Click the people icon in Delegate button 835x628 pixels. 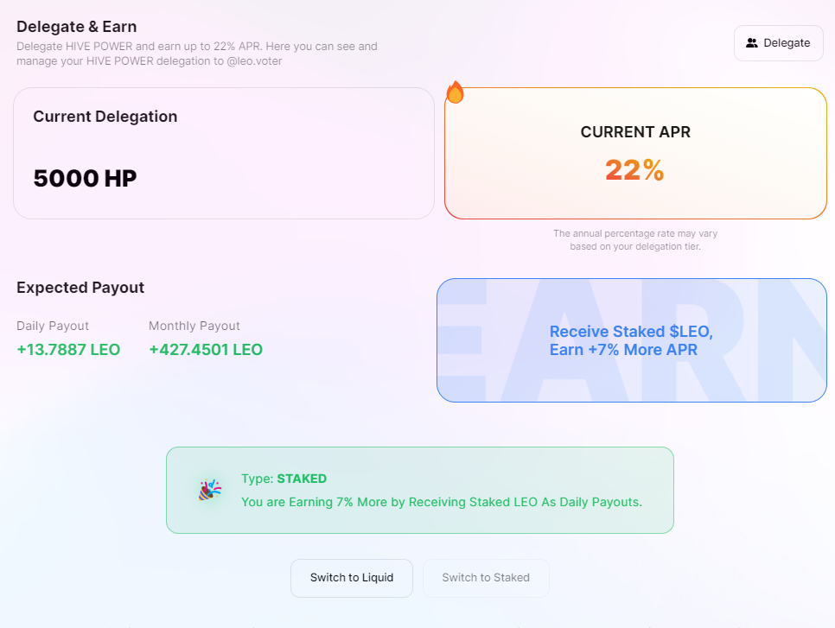(x=751, y=43)
